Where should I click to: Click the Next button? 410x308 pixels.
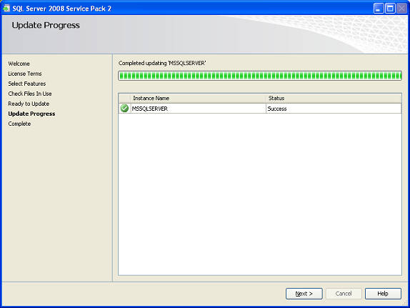[x=304, y=294]
